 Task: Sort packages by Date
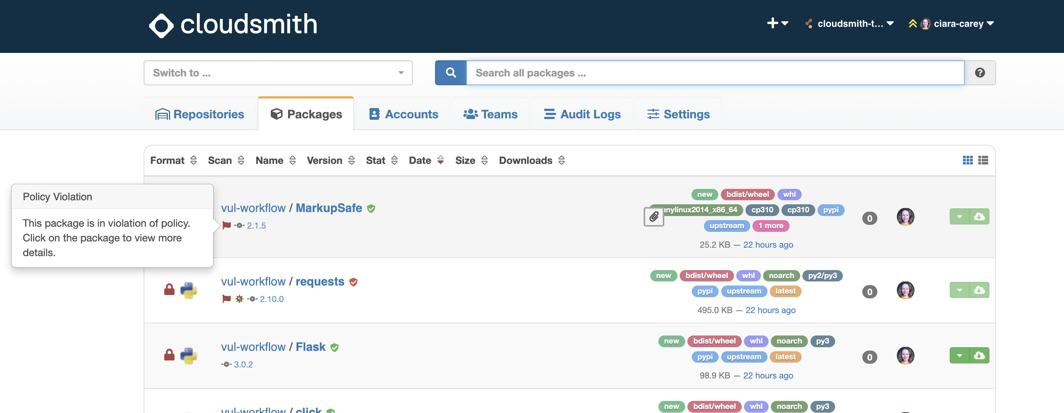click(x=426, y=160)
